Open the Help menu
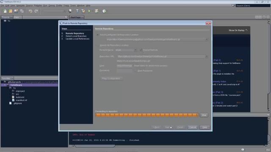The width and height of the screenshot is (271, 152). coord(88,5)
